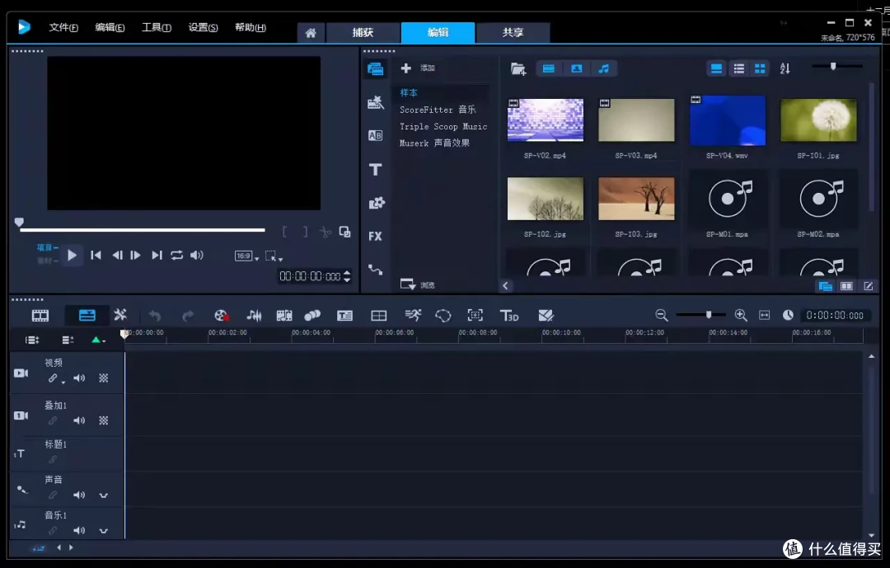Click the import media files folder icon
Screen dimensions: 890x568
coord(518,68)
